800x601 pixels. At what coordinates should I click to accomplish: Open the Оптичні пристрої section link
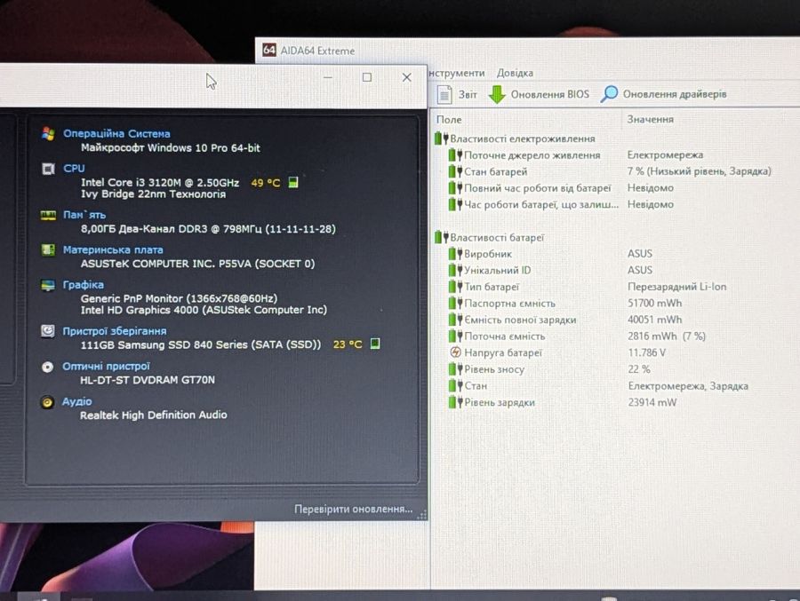pyautogui.click(x=106, y=366)
